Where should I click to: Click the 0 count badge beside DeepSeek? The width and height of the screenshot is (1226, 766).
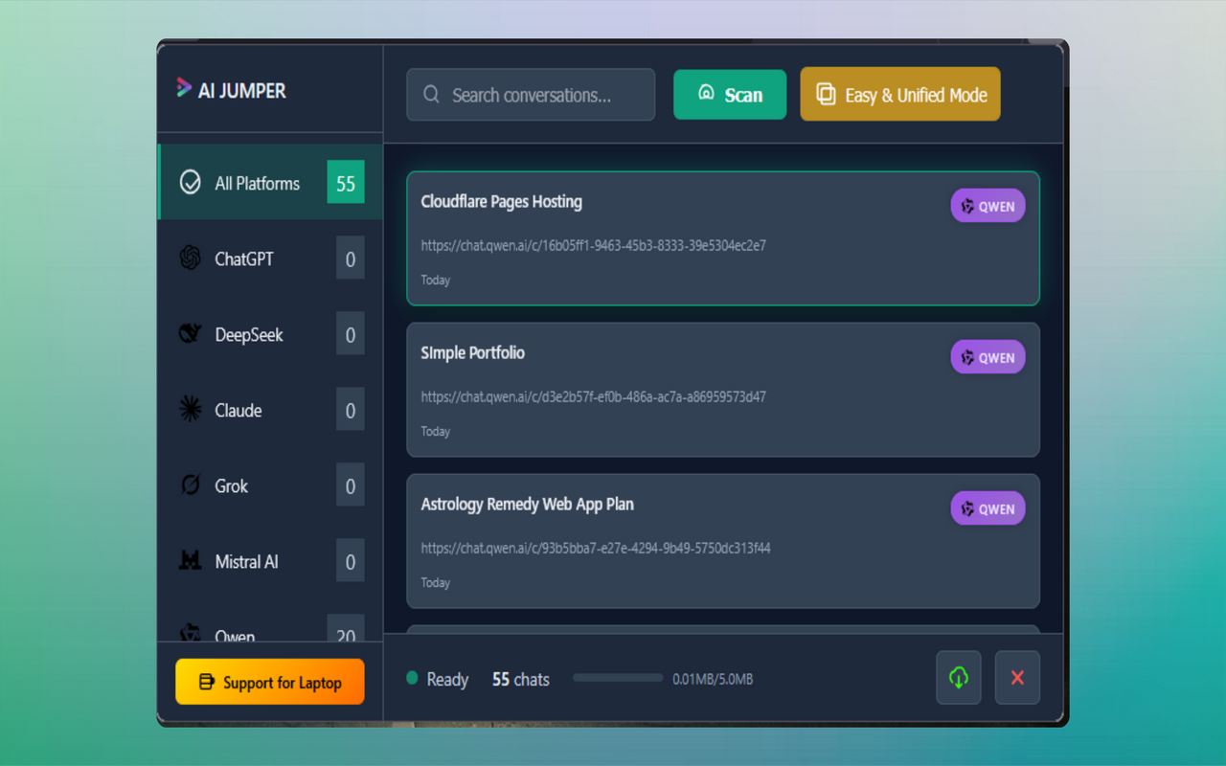(x=350, y=333)
